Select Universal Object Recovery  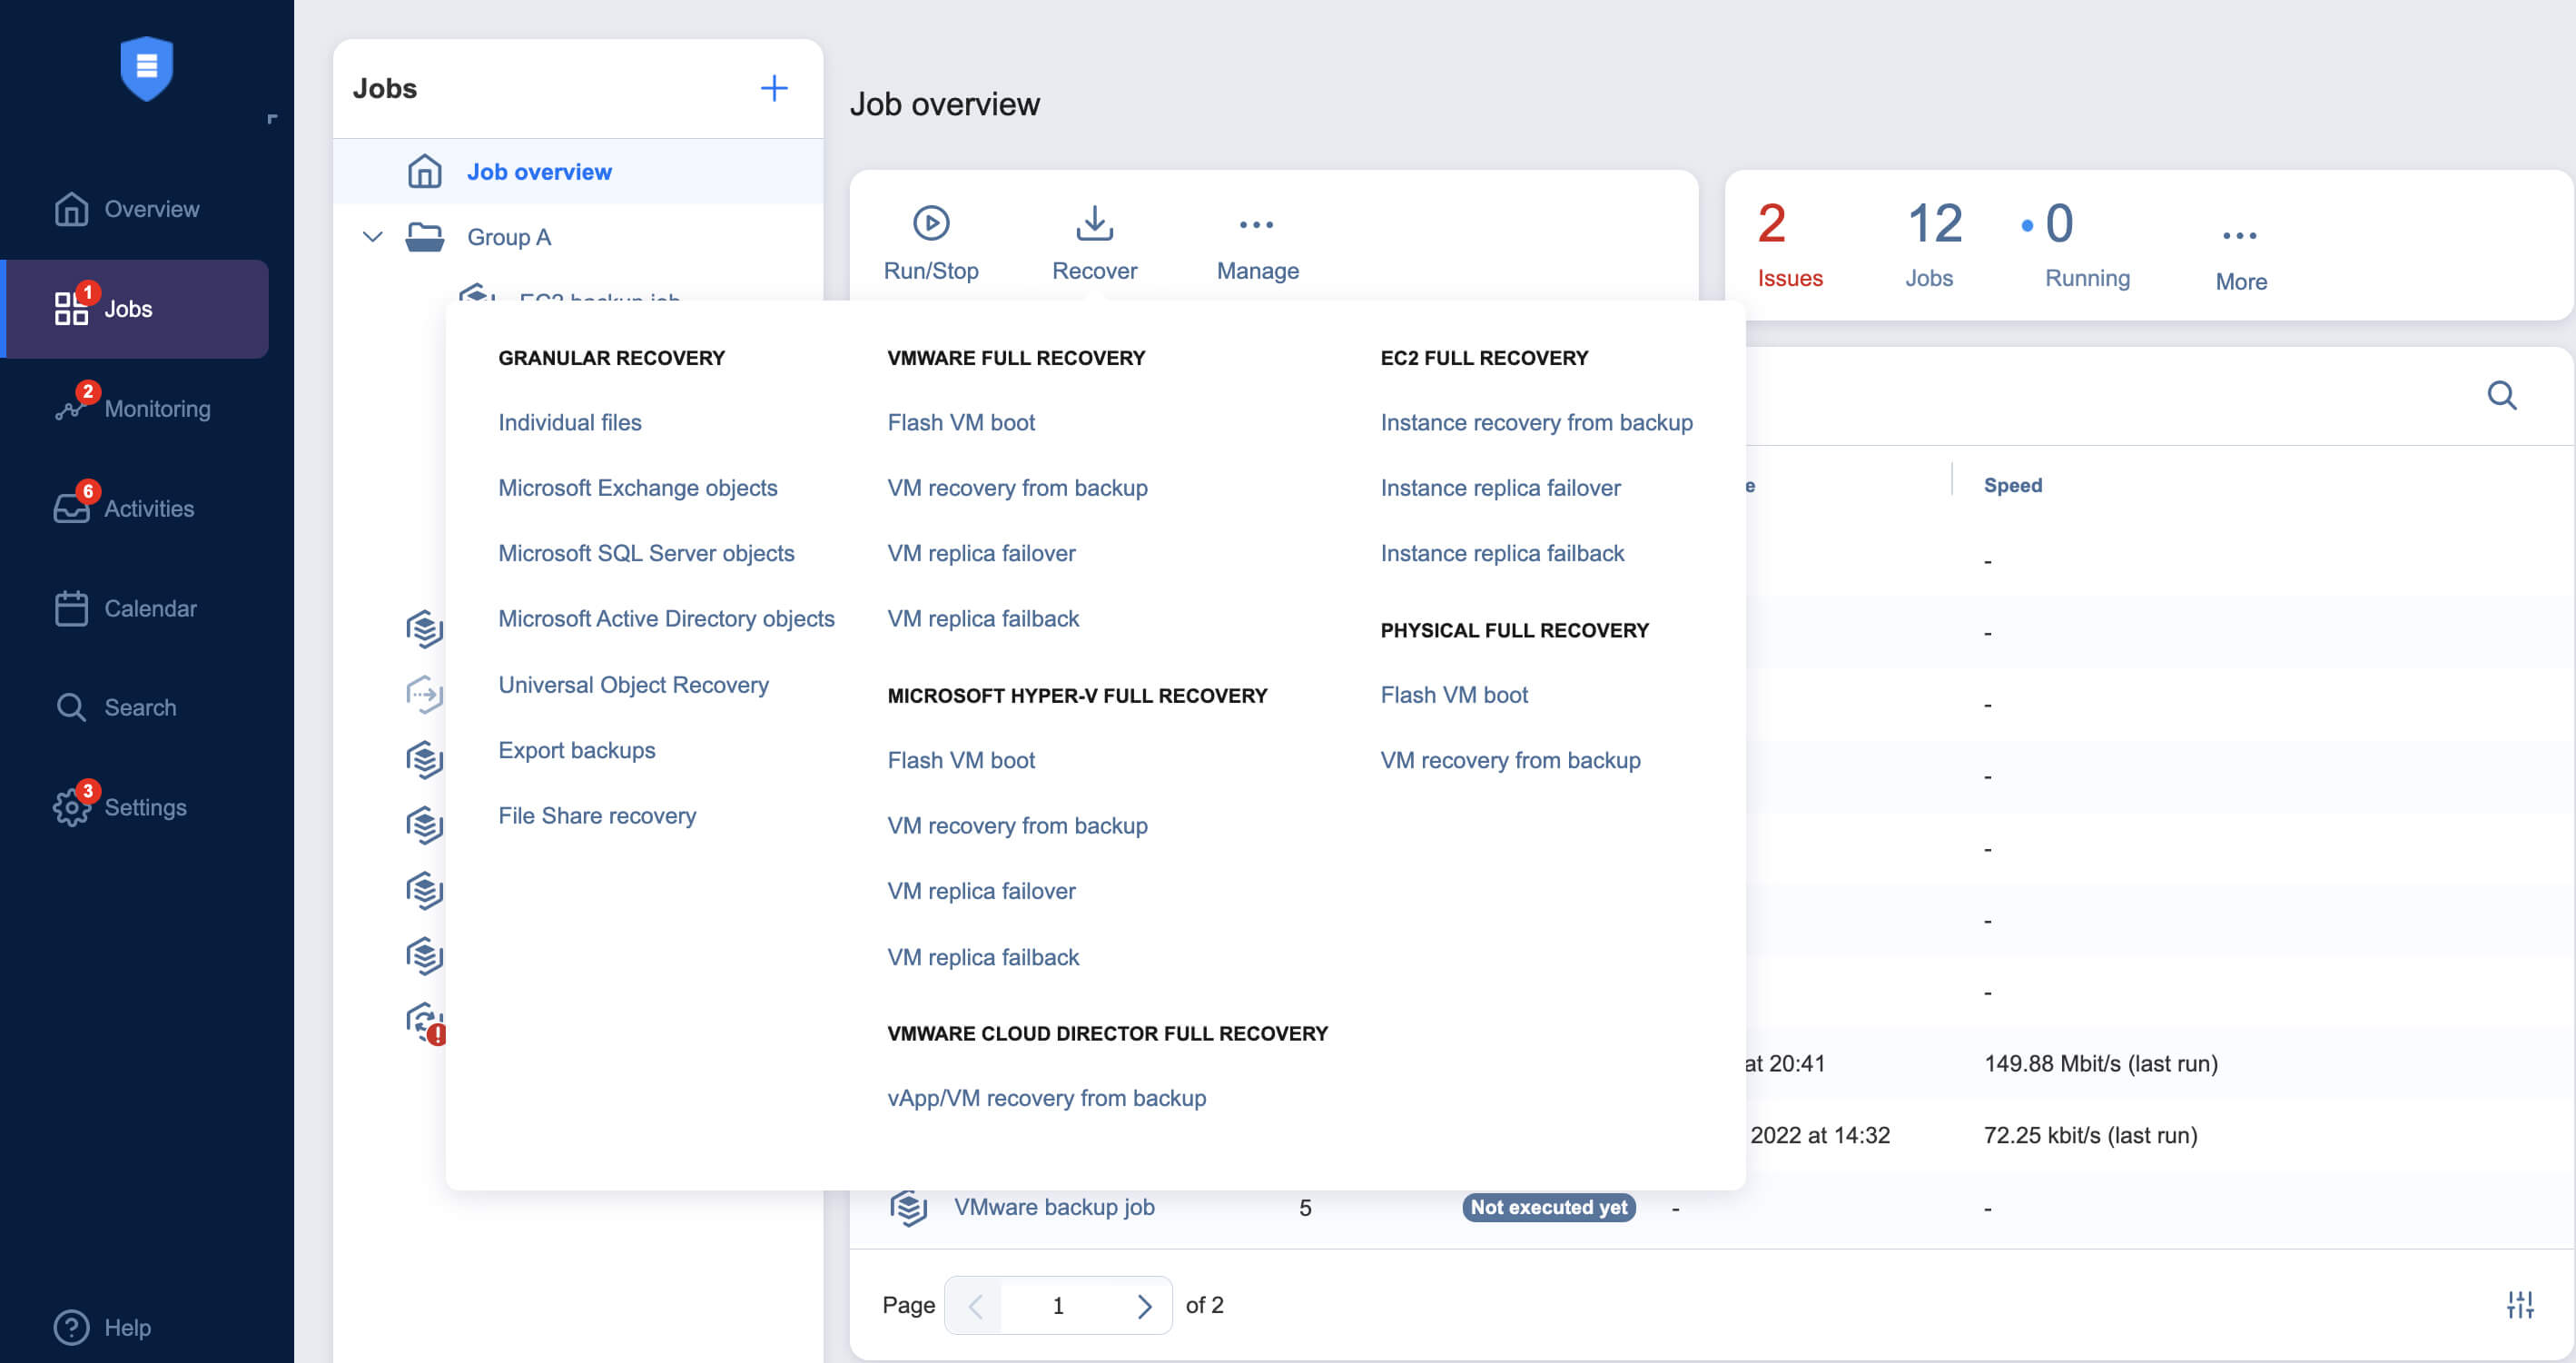[x=633, y=684]
